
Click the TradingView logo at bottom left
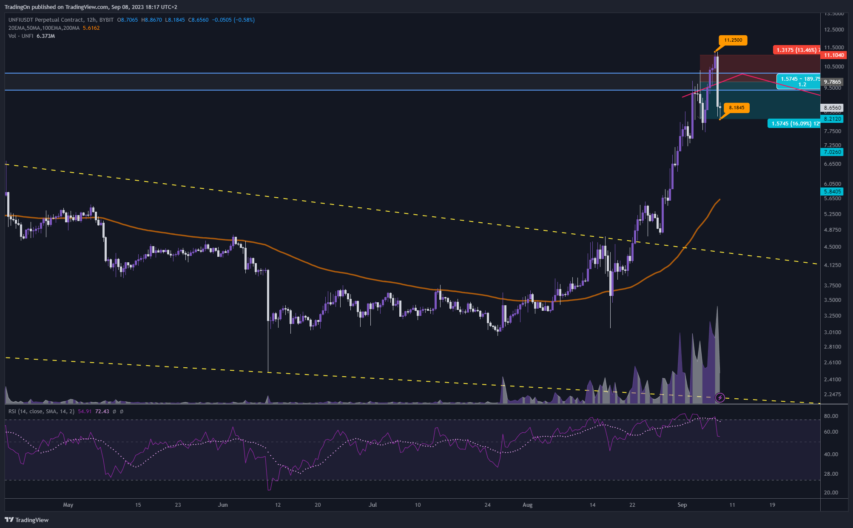tap(27, 520)
